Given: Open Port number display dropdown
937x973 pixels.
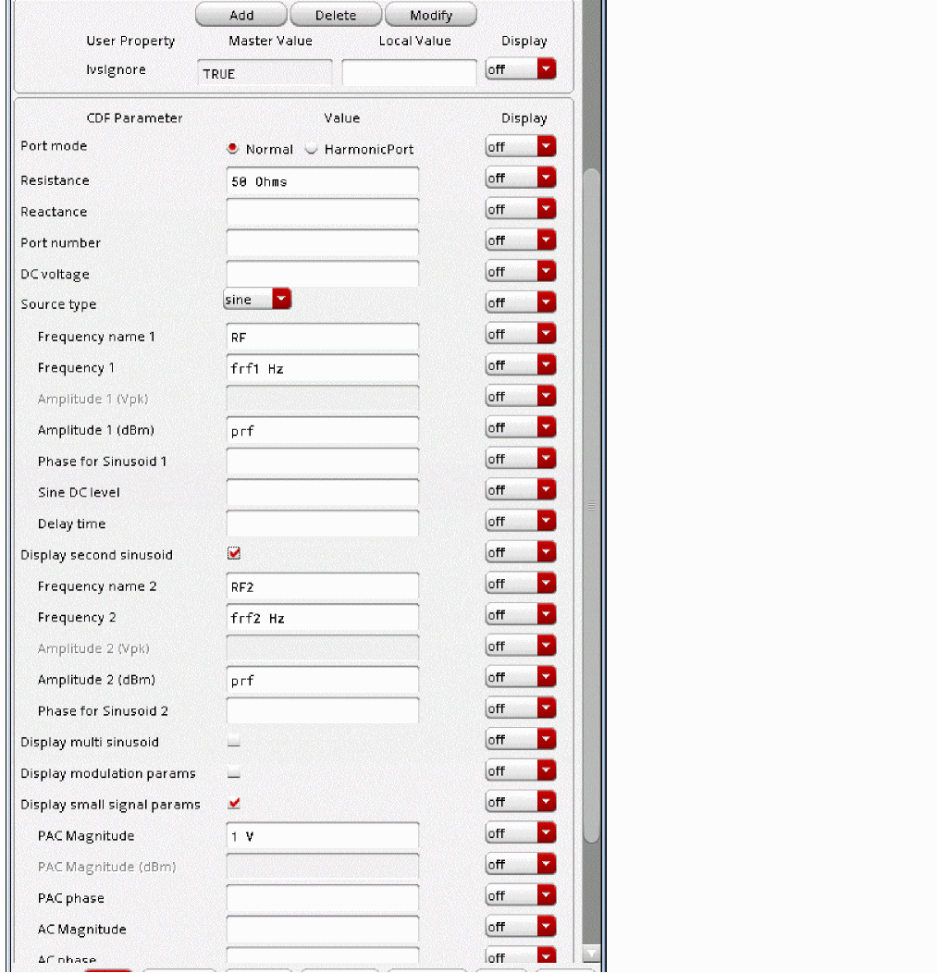Looking at the screenshot, I should [521, 240].
